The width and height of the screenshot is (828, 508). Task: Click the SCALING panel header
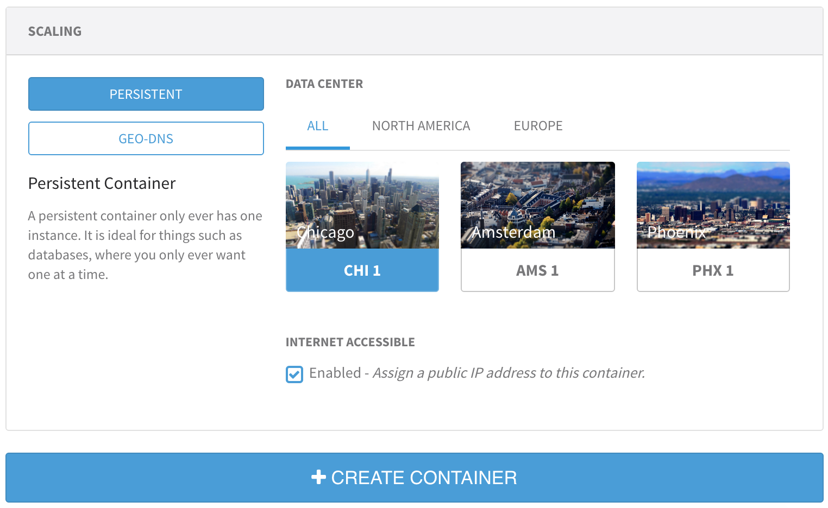pos(55,31)
